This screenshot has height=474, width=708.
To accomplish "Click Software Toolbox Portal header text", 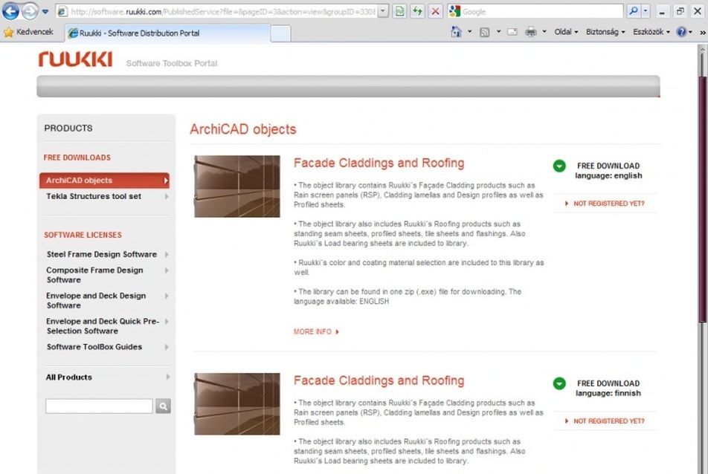I will (172, 64).
